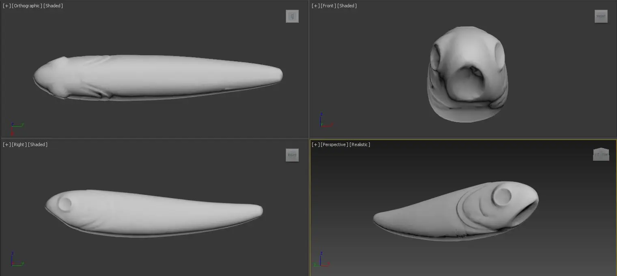Open the Orthographic point-of-view menu label
Viewport: 617px width, 276px height.
pyautogui.click(x=27, y=6)
